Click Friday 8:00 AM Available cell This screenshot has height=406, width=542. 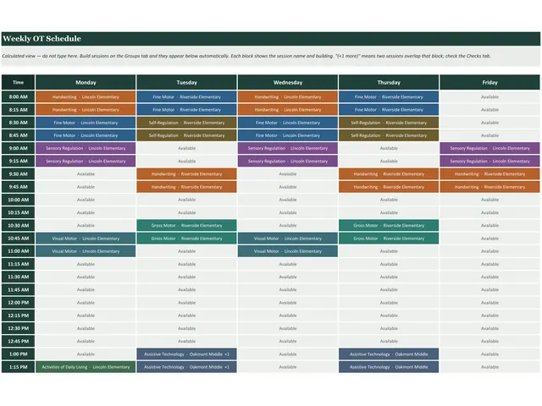[489, 96]
